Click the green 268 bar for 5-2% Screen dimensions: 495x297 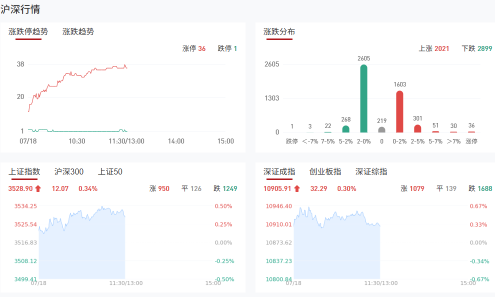coord(345,129)
